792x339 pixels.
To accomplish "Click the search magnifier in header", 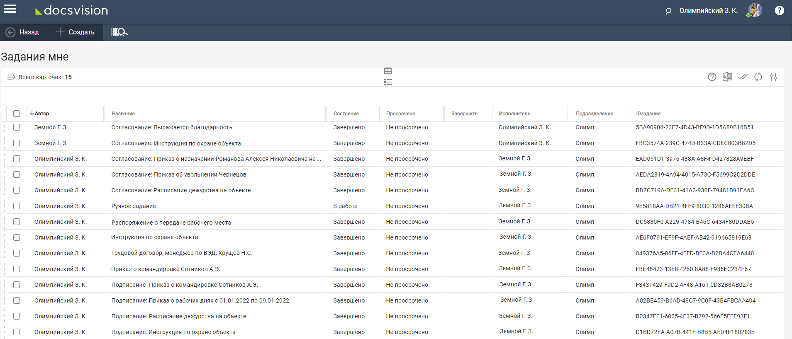I will [668, 11].
